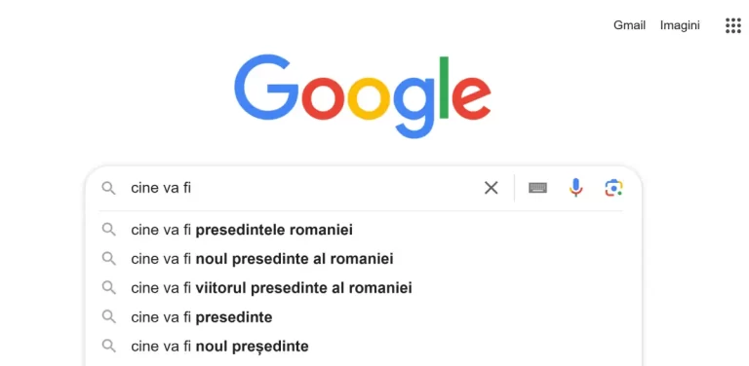Open search by image camera icon
749x366 pixels.
click(613, 188)
